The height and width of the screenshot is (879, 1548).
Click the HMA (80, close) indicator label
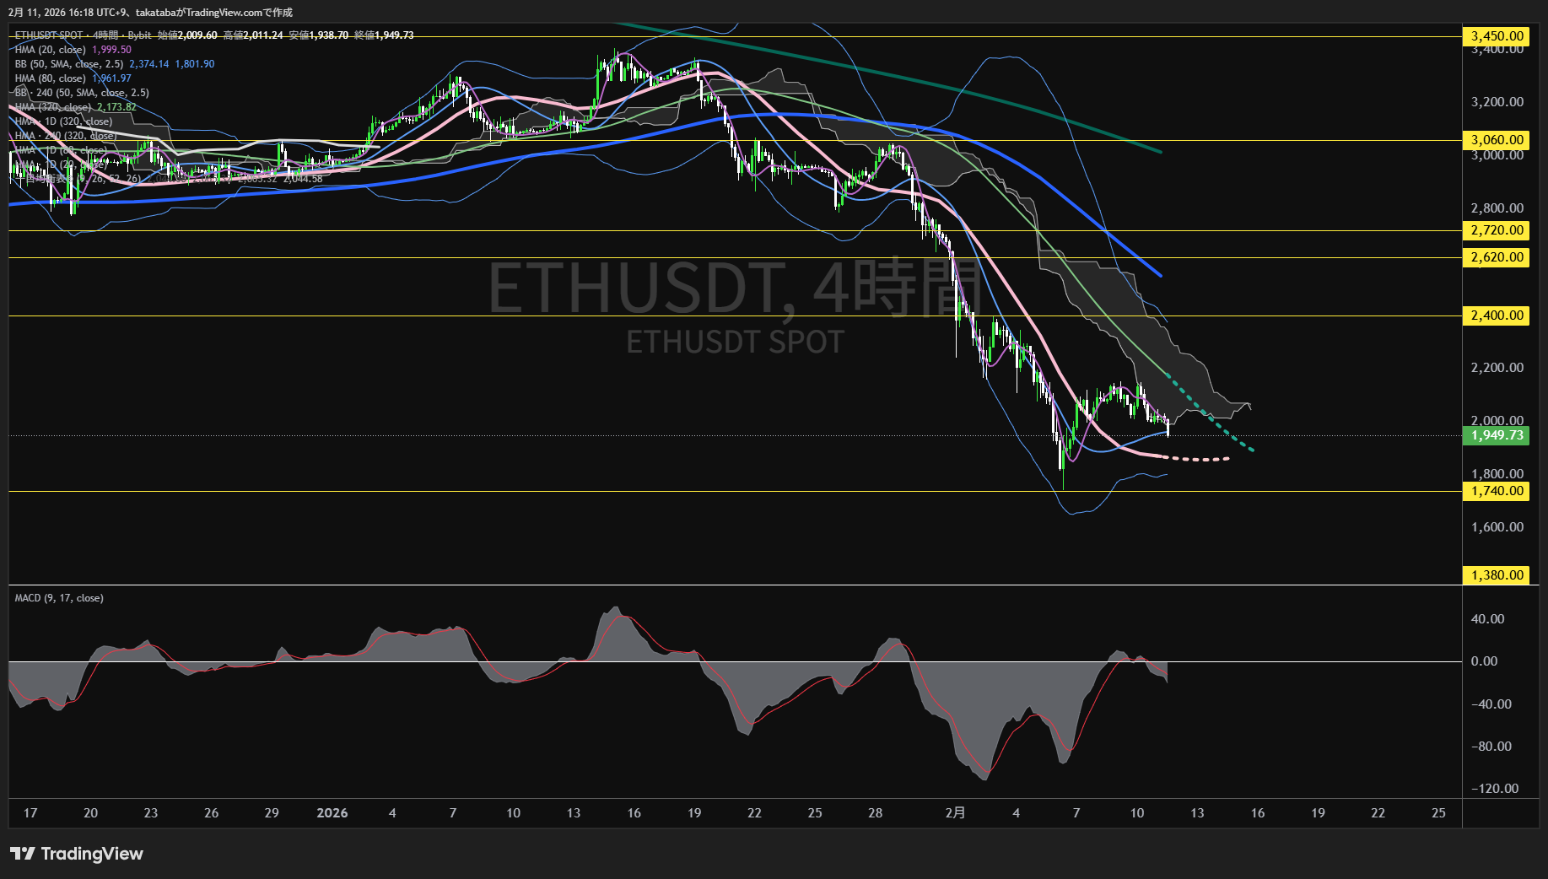coord(51,78)
